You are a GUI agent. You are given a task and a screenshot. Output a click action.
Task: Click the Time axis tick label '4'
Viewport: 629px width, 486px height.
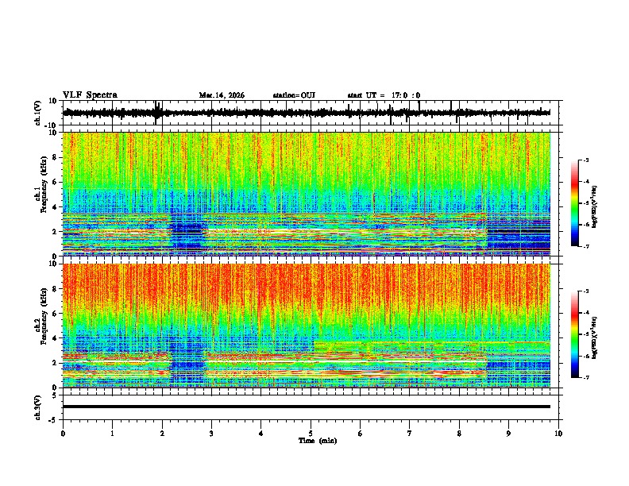tap(260, 434)
